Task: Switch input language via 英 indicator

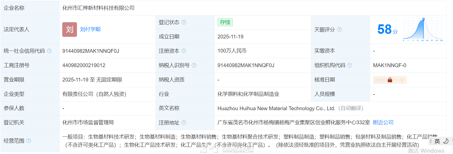Action: click(x=437, y=141)
